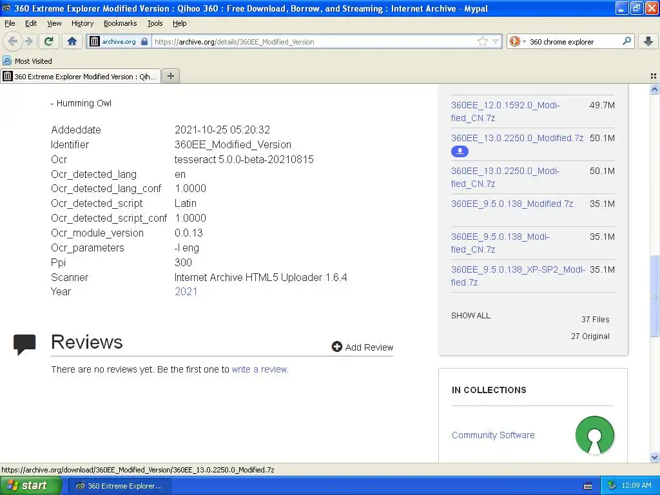Image resolution: width=660 pixels, height=495 pixels.
Task: Click the scrollbar up arrow
Action: click(x=654, y=89)
